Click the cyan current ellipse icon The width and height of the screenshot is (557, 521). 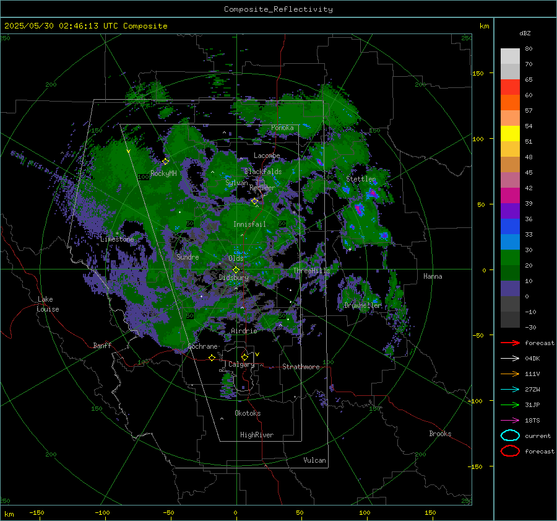tap(510, 436)
